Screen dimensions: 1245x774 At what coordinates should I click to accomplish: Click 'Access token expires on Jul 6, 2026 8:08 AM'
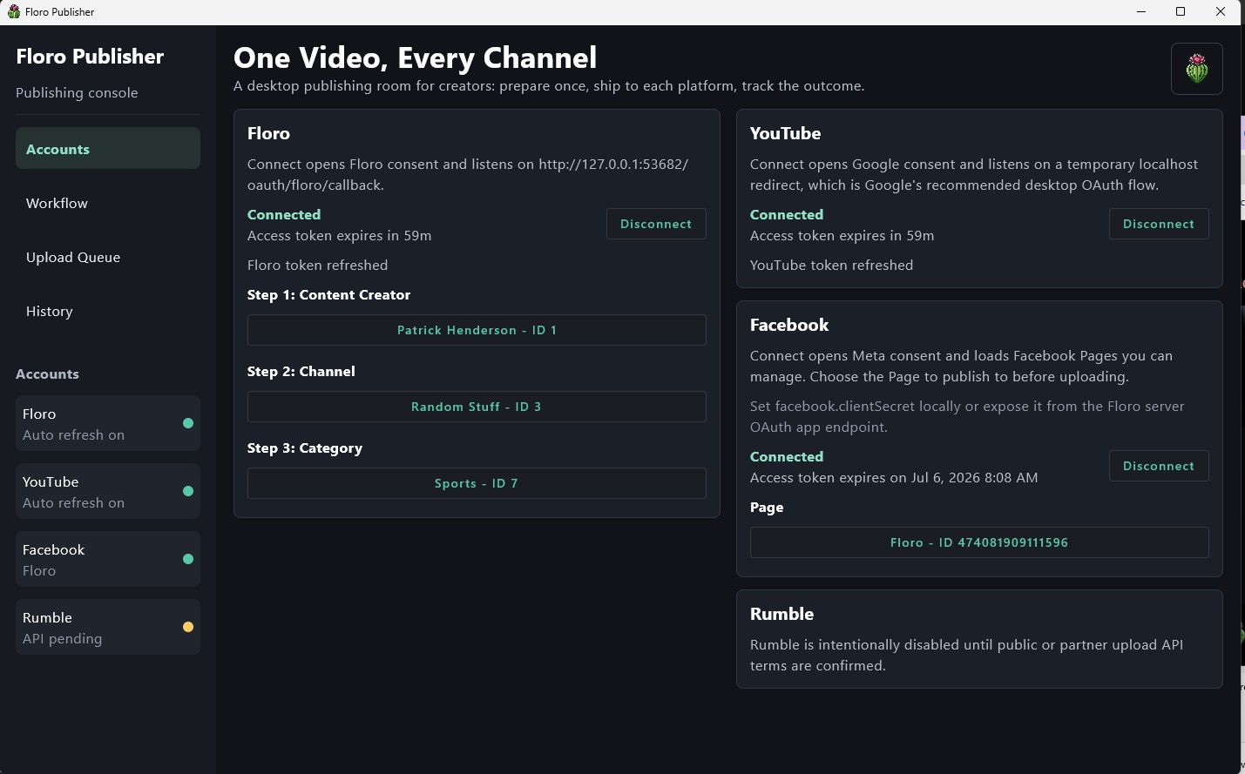pyautogui.click(x=894, y=477)
